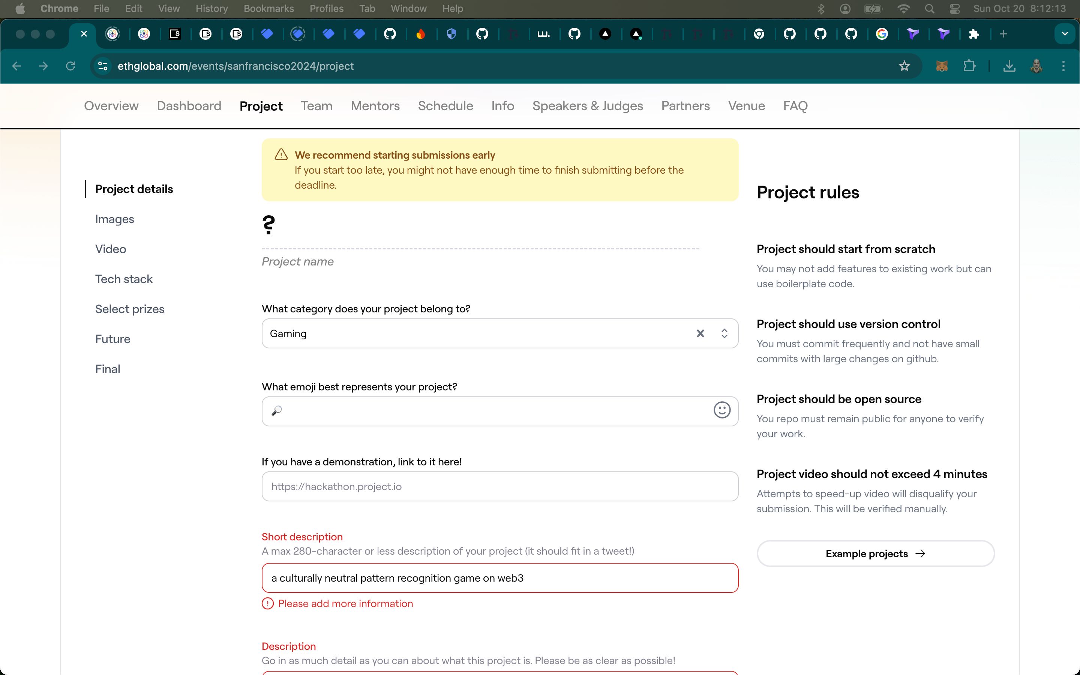1080x675 pixels.
Task: Open the Venue page
Action: pos(747,106)
